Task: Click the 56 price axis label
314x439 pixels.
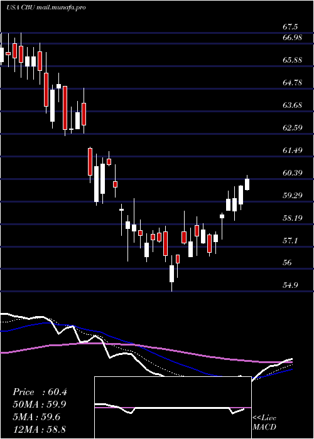Action: 288,263
